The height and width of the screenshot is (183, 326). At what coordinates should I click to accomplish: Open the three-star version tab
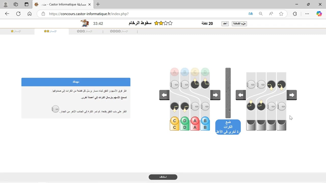point(85,31)
